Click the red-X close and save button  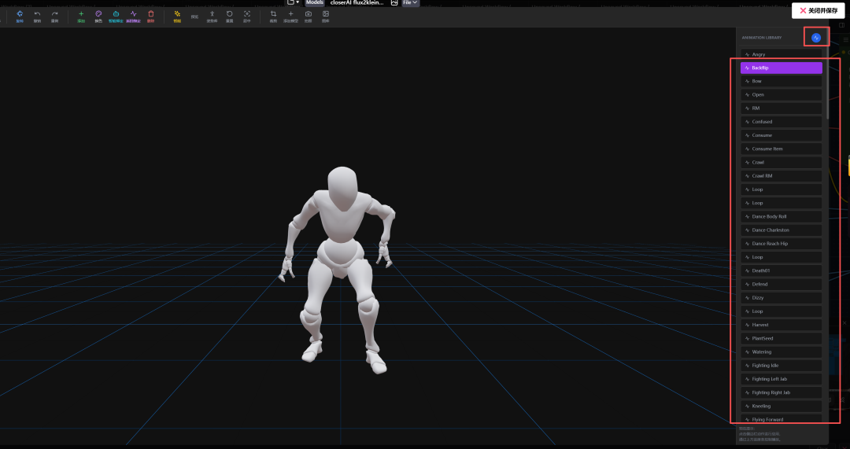pyautogui.click(x=818, y=11)
